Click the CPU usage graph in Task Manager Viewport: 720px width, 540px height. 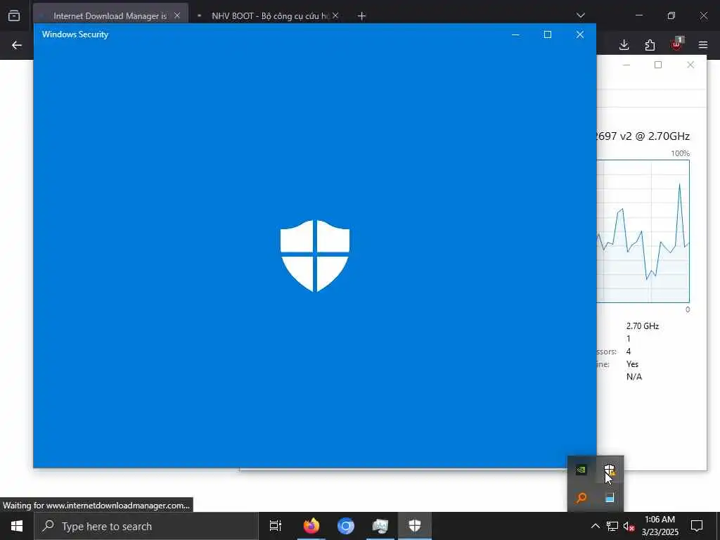pyautogui.click(x=643, y=231)
